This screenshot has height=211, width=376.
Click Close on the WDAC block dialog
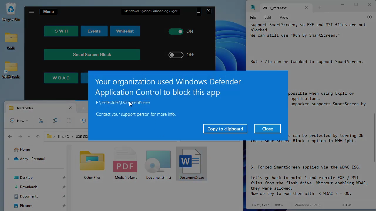click(x=267, y=129)
